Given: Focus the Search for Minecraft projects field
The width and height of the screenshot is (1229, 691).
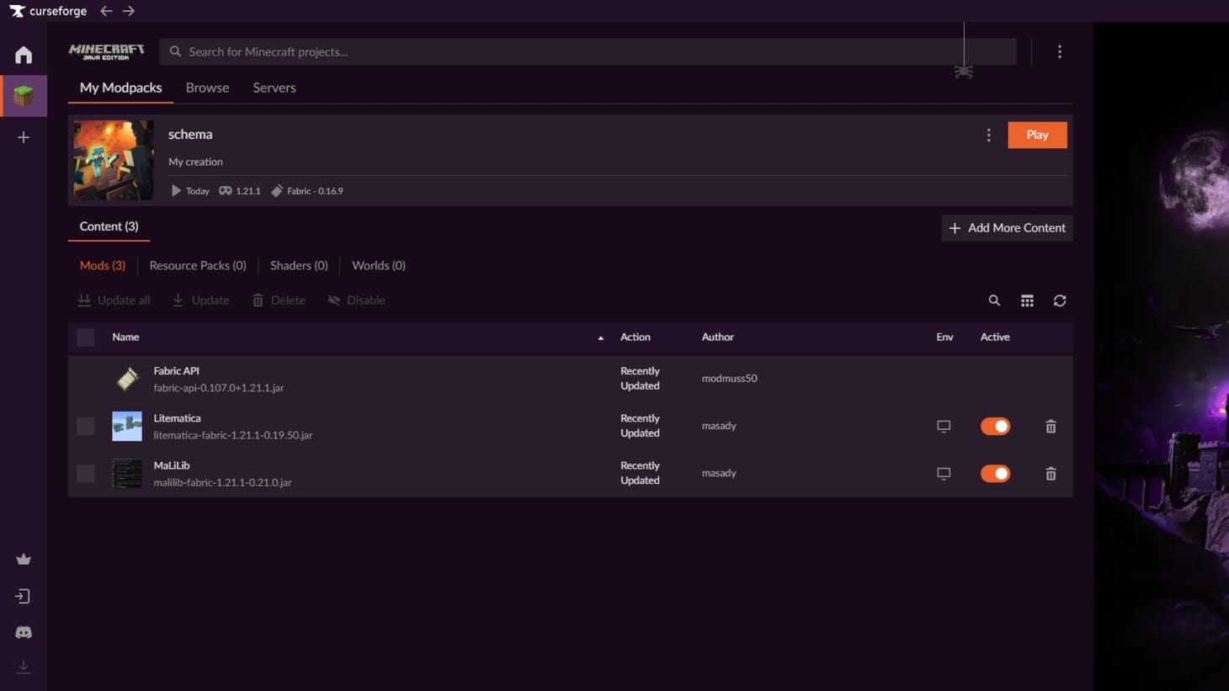Looking at the screenshot, I should [589, 52].
